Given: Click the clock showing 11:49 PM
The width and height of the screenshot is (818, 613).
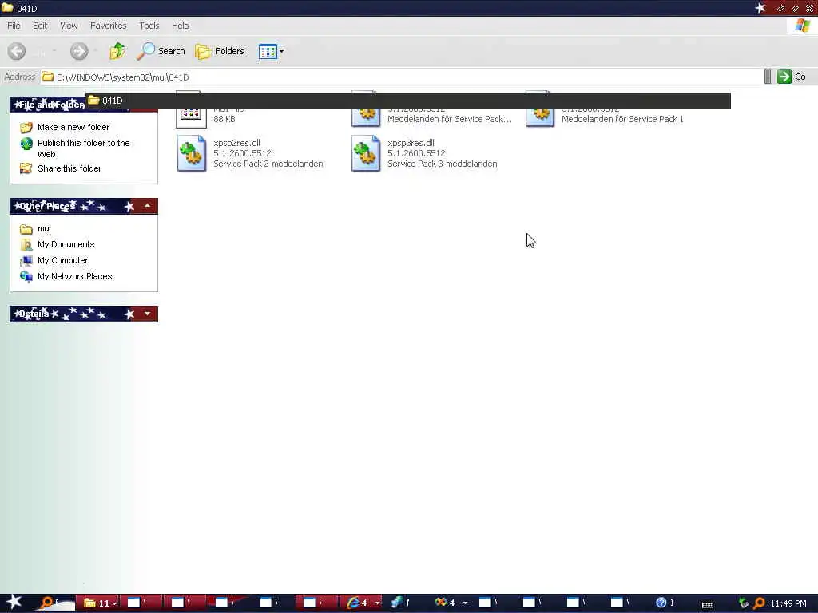Looking at the screenshot, I should coord(788,603).
